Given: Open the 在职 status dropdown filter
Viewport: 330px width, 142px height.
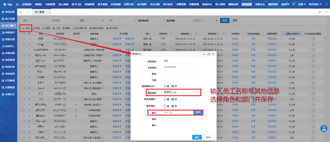Looking at the screenshot, I should pos(91,21).
